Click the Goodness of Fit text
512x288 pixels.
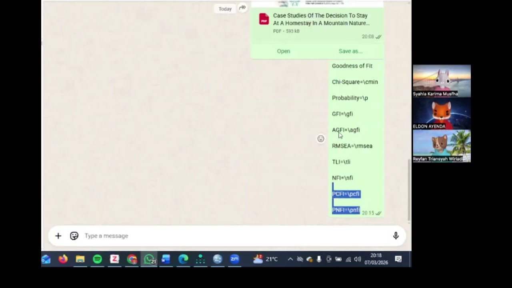(x=352, y=66)
